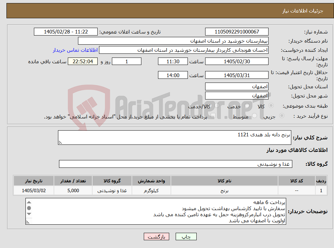Click the need number field 1105092291000067

(x=237, y=32)
